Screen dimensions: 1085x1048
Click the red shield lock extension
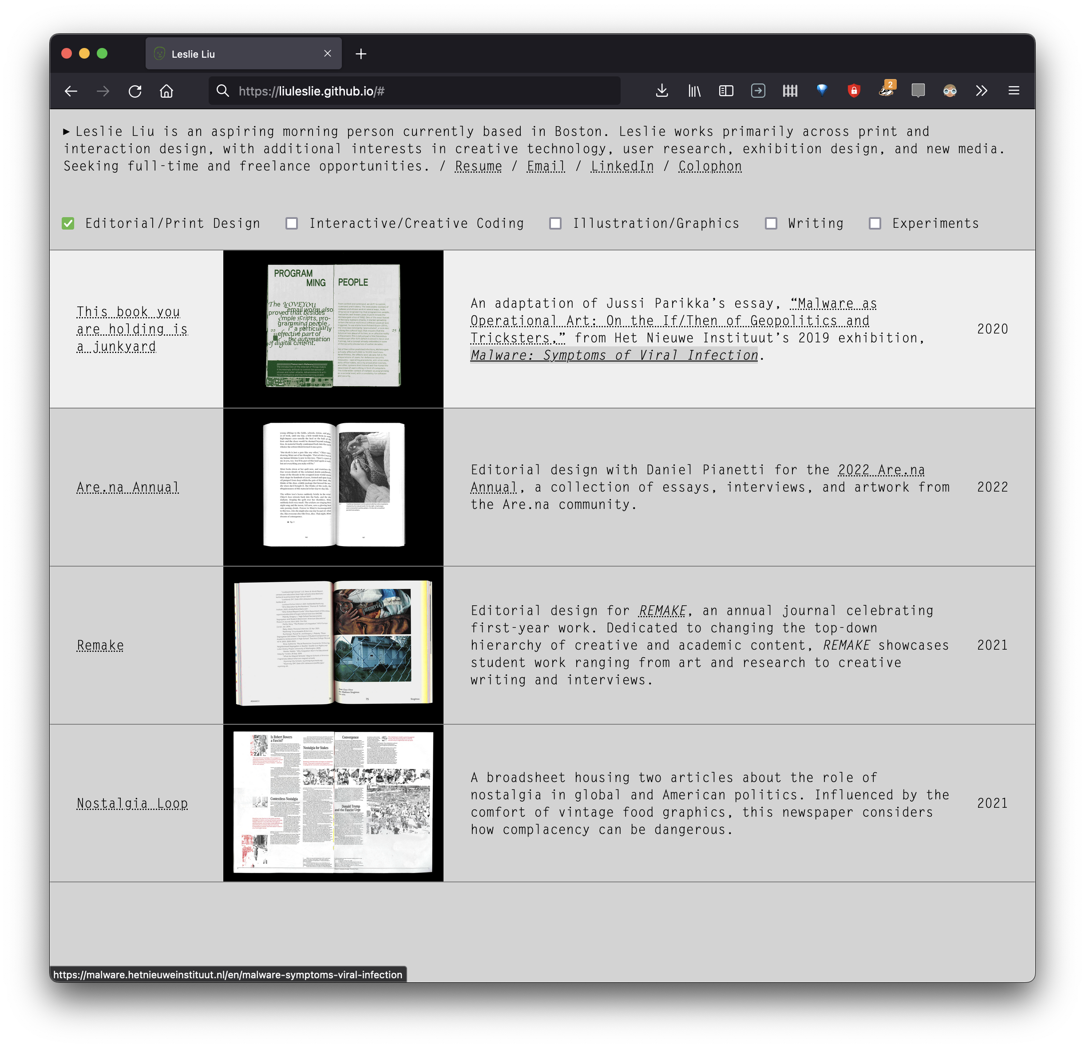pyautogui.click(x=854, y=91)
